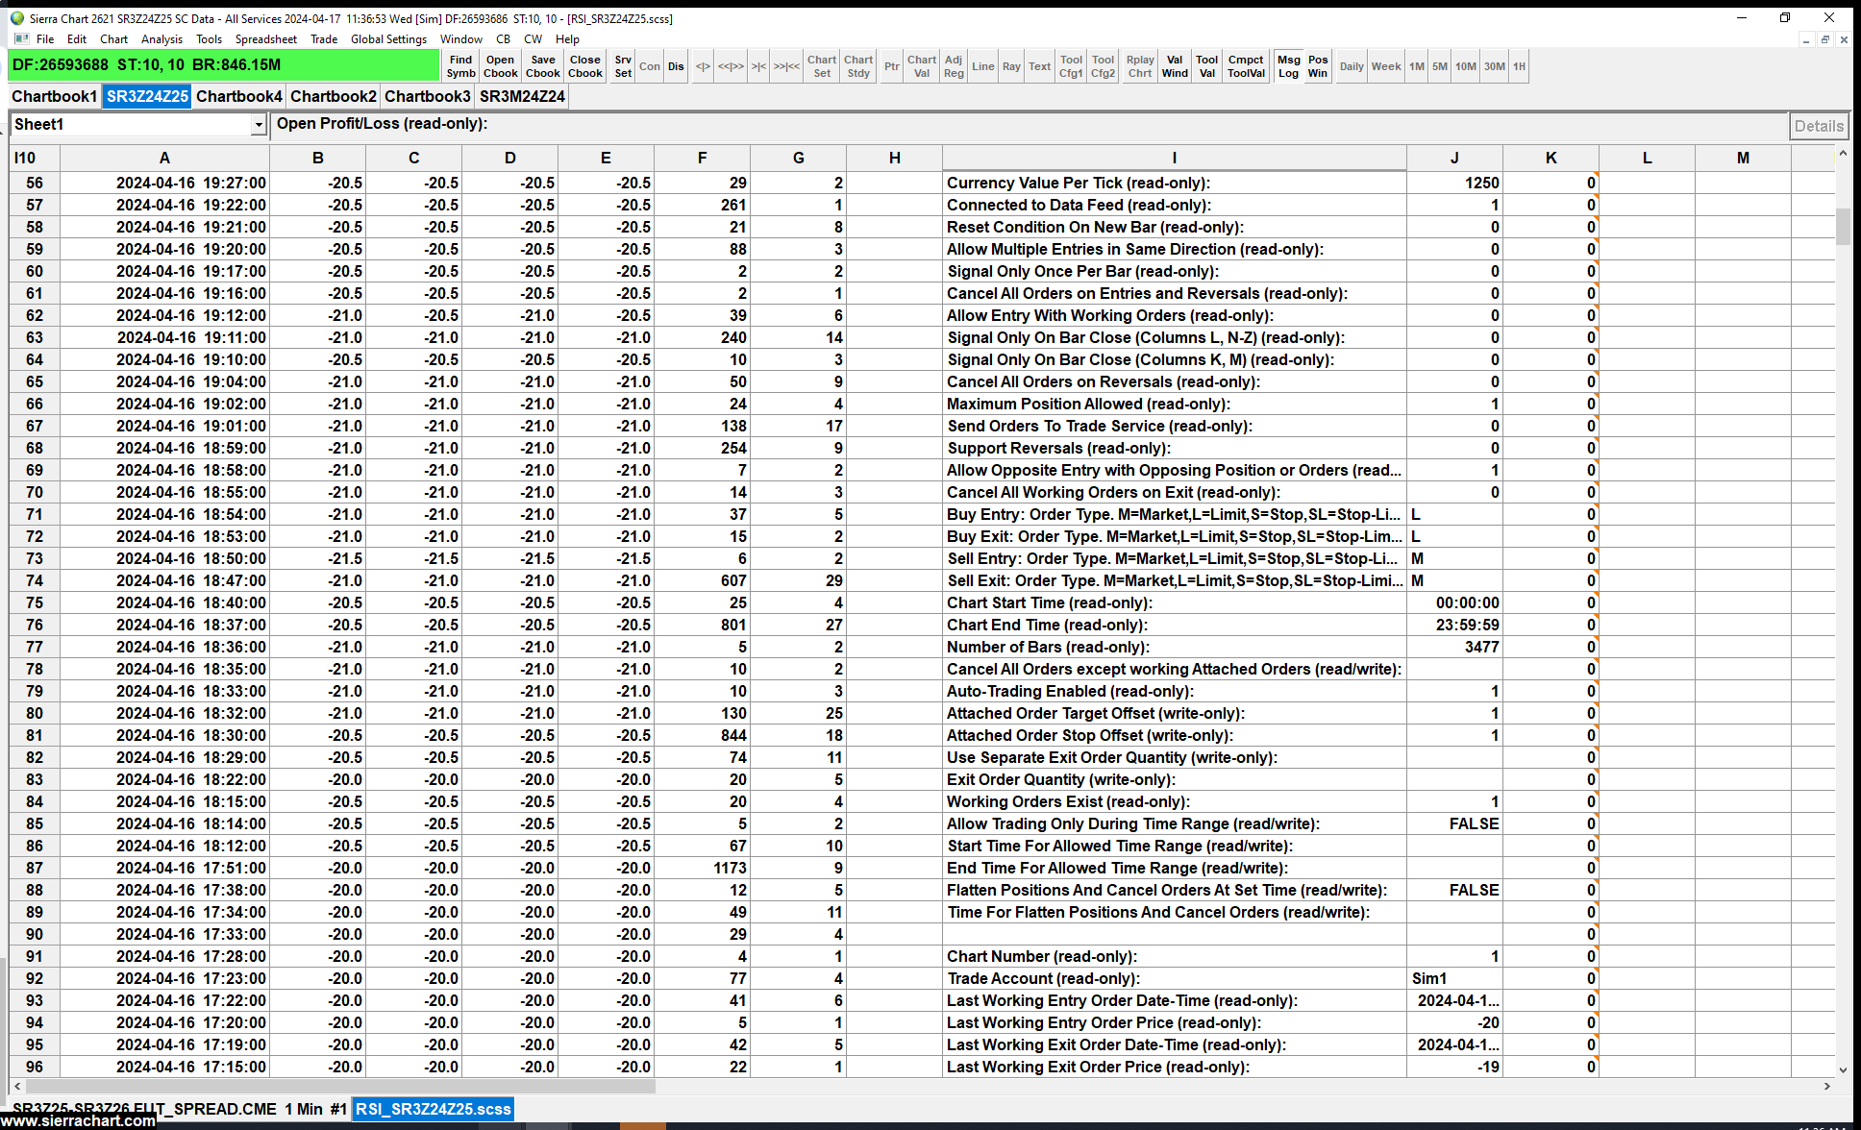Expand the Sheet1 sheet selector dropdown
Screen dimensions: 1861x1130
(x=258, y=125)
